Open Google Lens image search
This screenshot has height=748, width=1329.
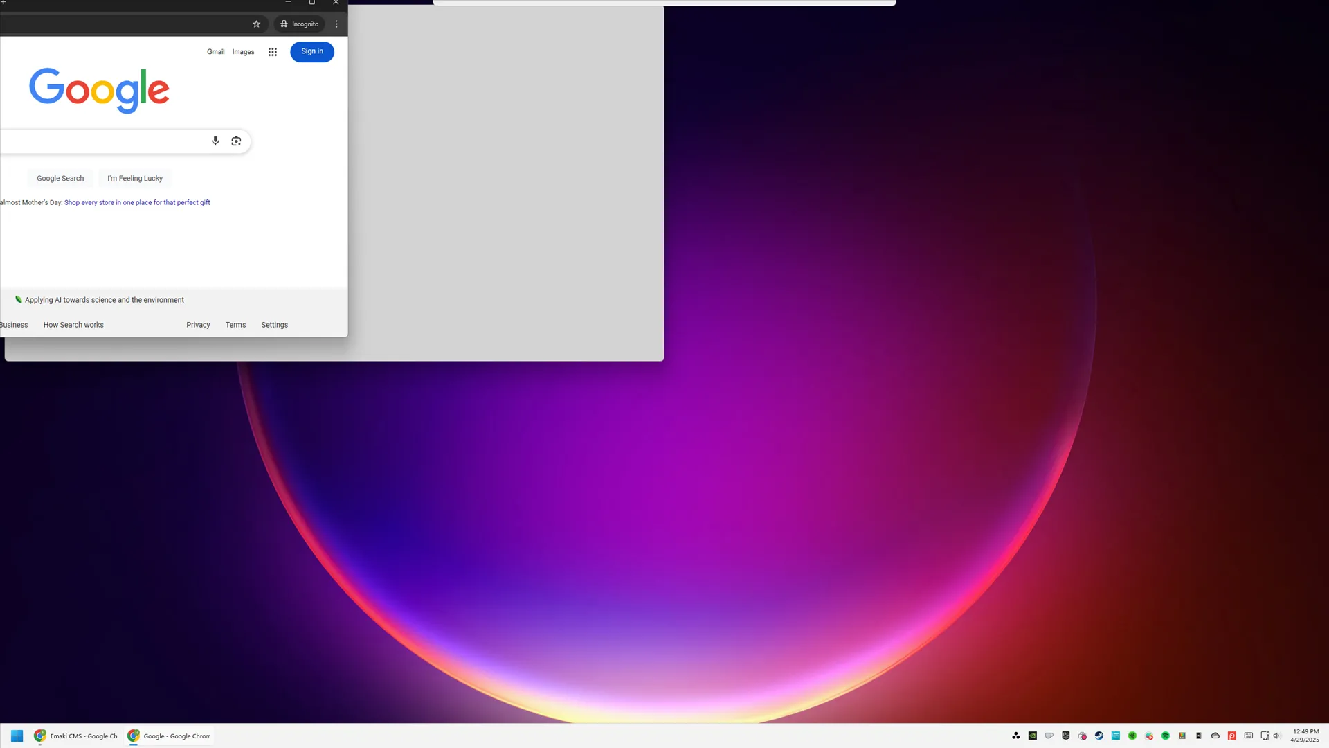[236, 141]
